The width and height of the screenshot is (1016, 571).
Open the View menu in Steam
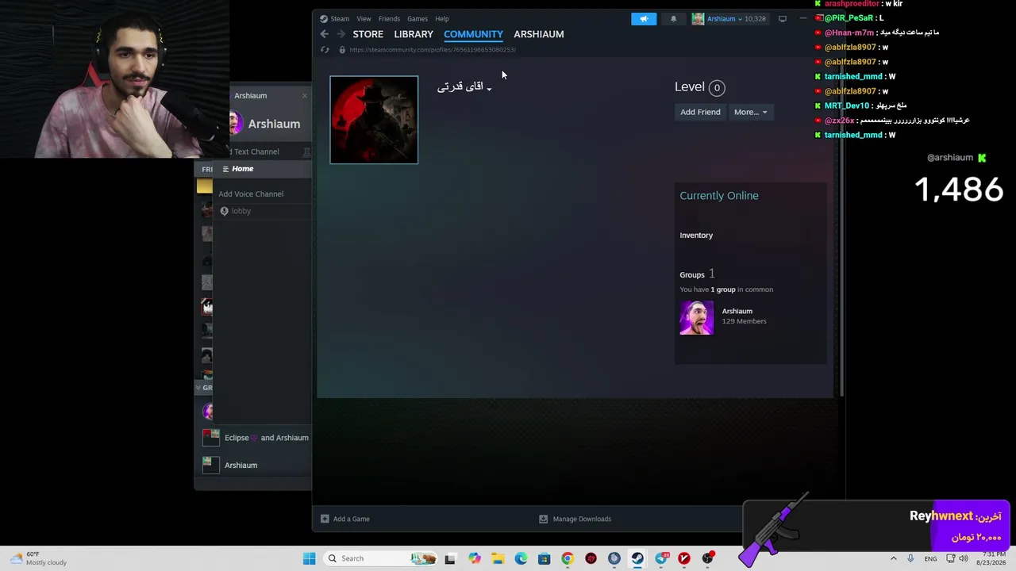point(364,19)
